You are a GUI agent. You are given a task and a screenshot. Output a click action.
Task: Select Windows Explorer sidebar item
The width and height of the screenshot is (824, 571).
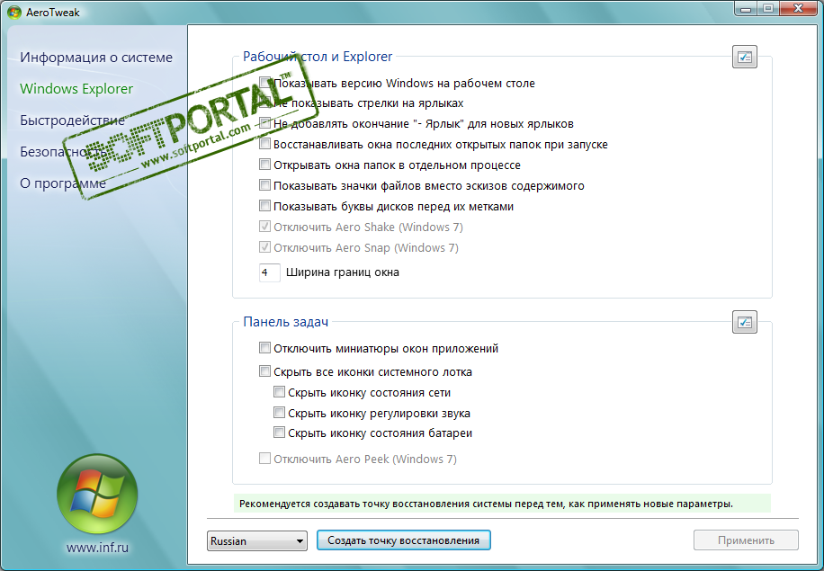pyautogui.click(x=76, y=89)
